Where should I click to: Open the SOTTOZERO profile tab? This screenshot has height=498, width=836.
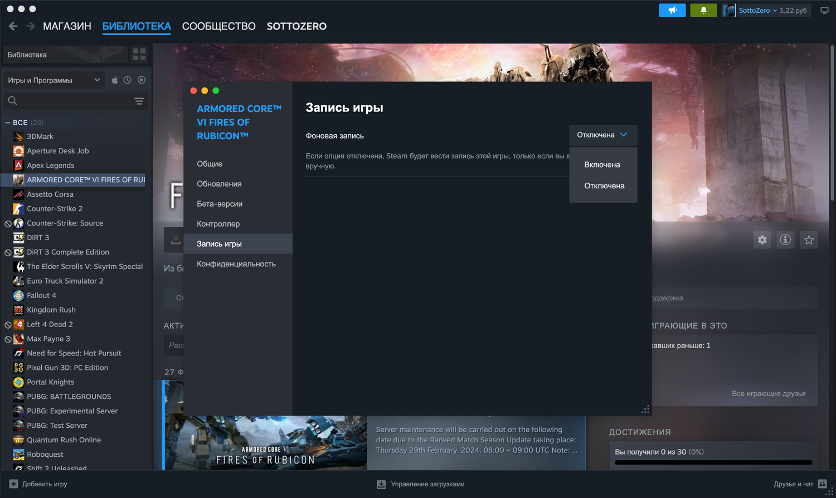coord(297,26)
